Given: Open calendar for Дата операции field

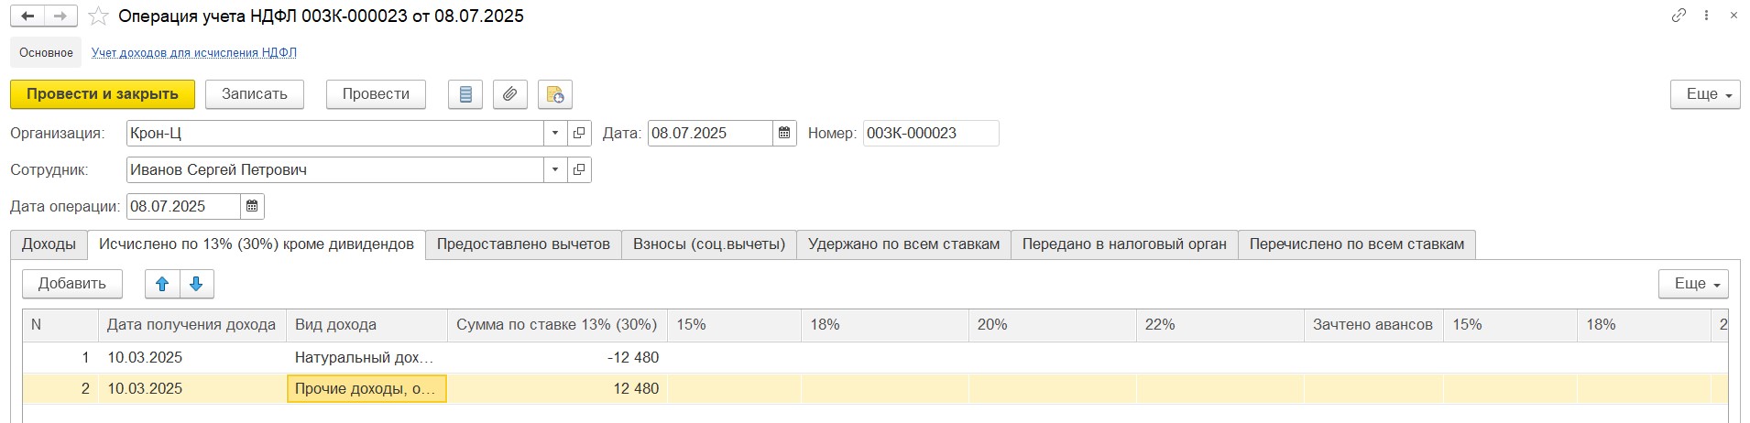Looking at the screenshot, I should click(252, 207).
